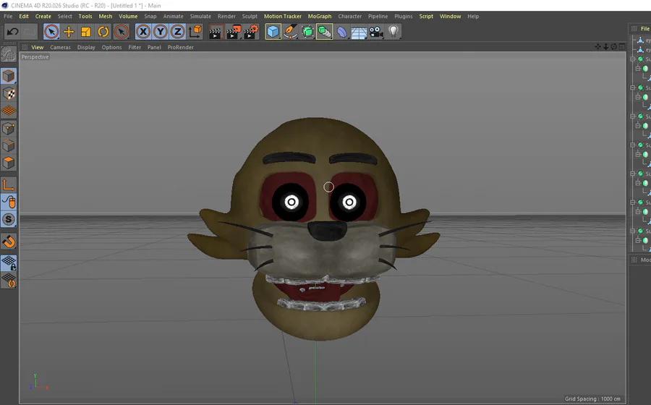Image resolution: width=651 pixels, height=405 pixels.
Task: Open the Render menu
Action: click(226, 16)
